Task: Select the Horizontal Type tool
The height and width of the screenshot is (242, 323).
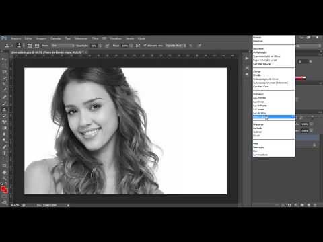Action: click(4, 153)
